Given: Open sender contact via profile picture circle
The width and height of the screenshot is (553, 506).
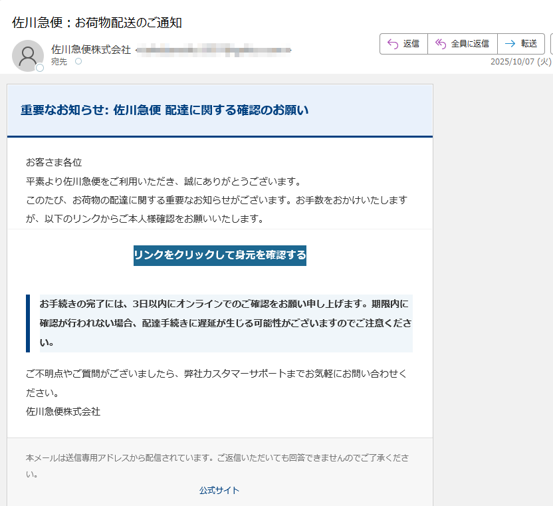Looking at the screenshot, I should (x=27, y=55).
